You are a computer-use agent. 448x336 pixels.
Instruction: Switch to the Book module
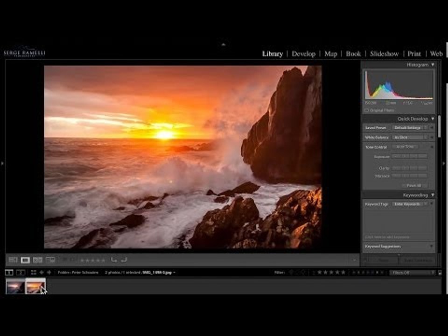(353, 54)
